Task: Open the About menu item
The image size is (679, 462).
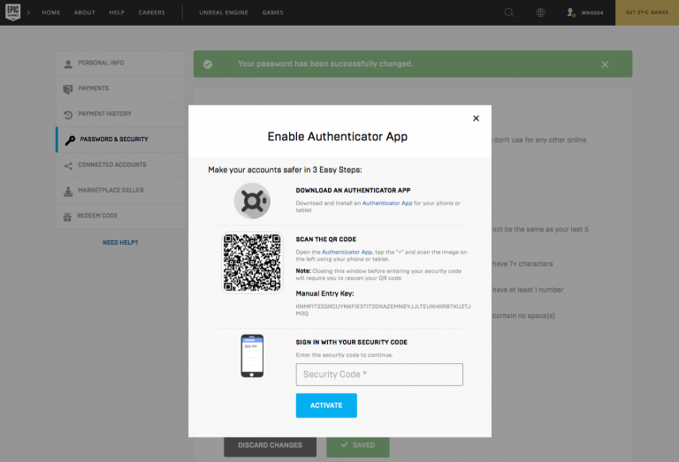Action: (85, 12)
